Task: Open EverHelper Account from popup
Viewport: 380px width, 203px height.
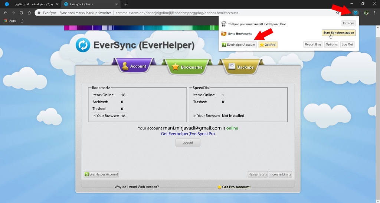Action: [239, 45]
